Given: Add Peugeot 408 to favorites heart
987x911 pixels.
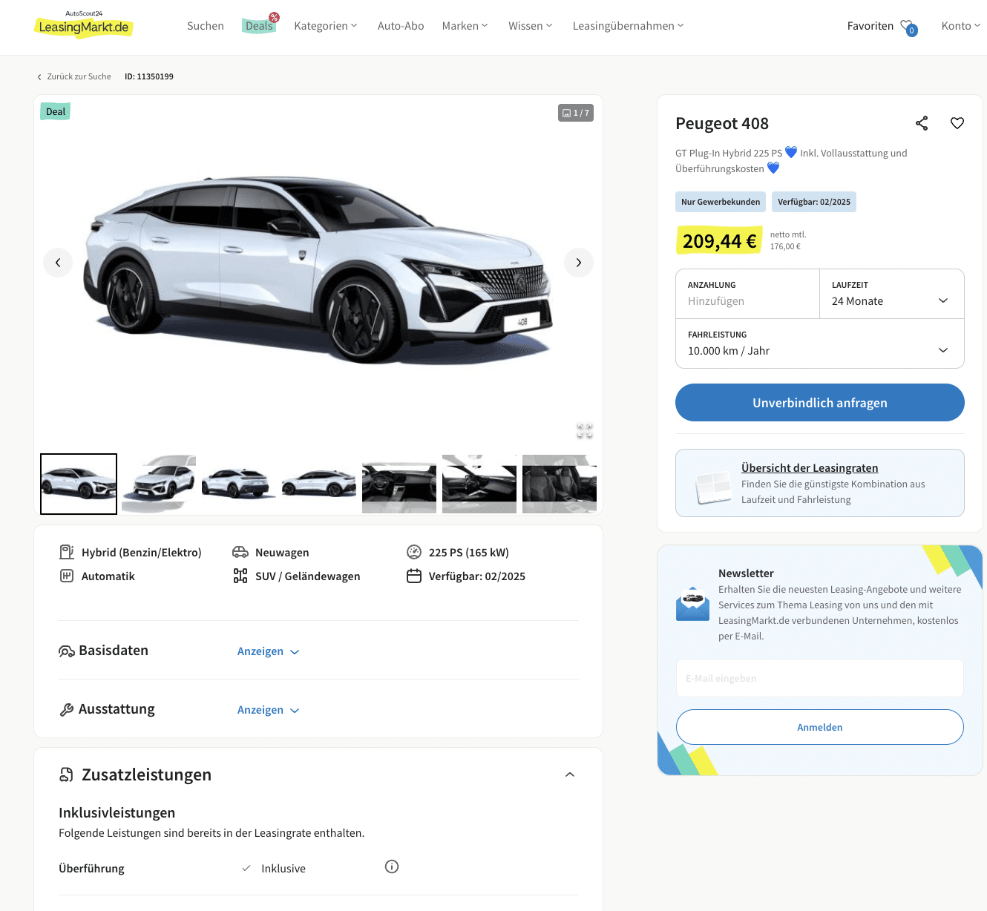Looking at the screenshot, I should tap(957, 123).
